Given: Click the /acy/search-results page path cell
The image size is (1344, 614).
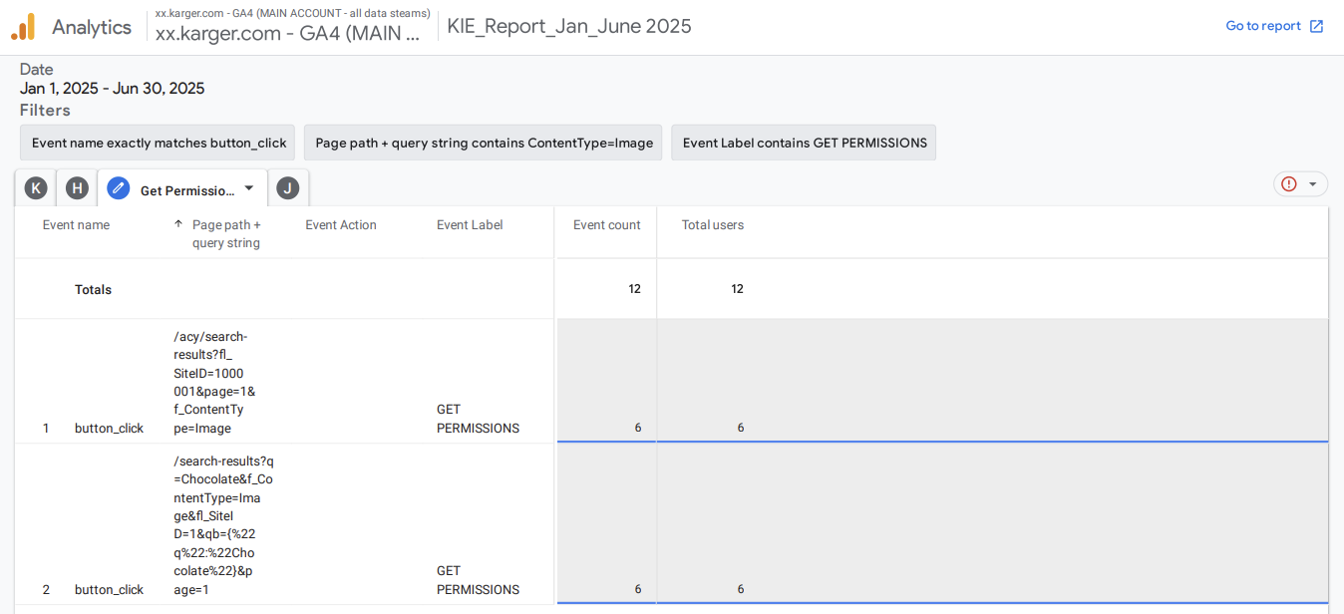Looking at the screenshot, I should pos(214,383).
